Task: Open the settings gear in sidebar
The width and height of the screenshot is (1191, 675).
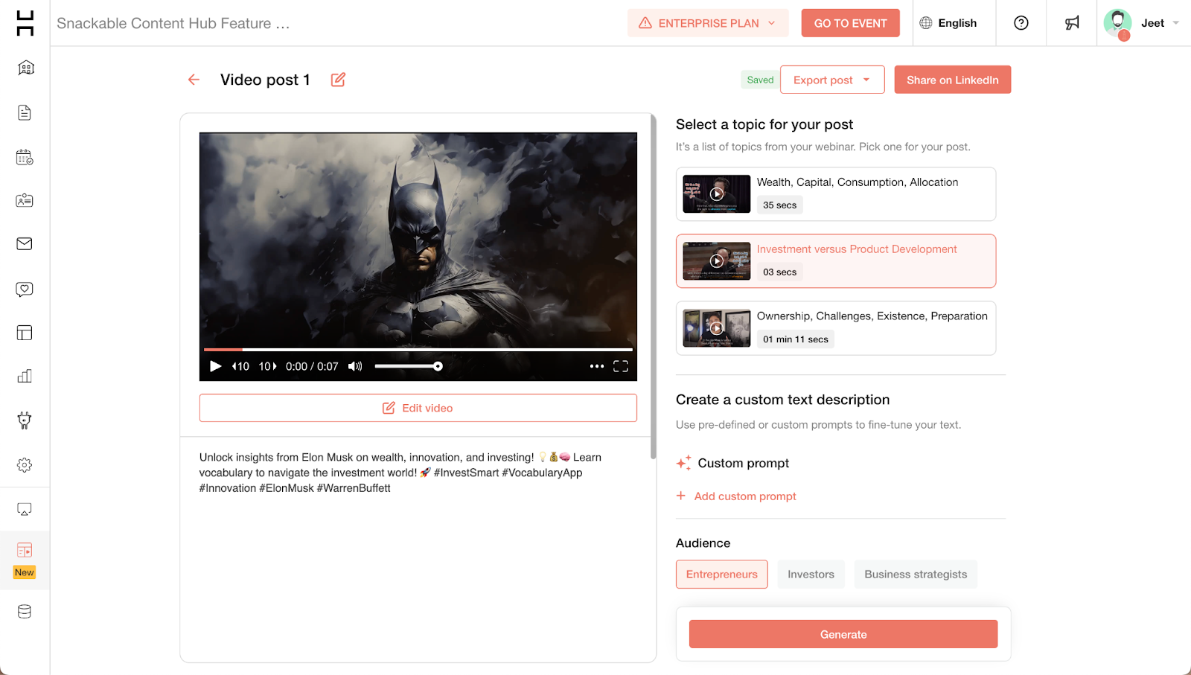Action: tap(25, 465)
